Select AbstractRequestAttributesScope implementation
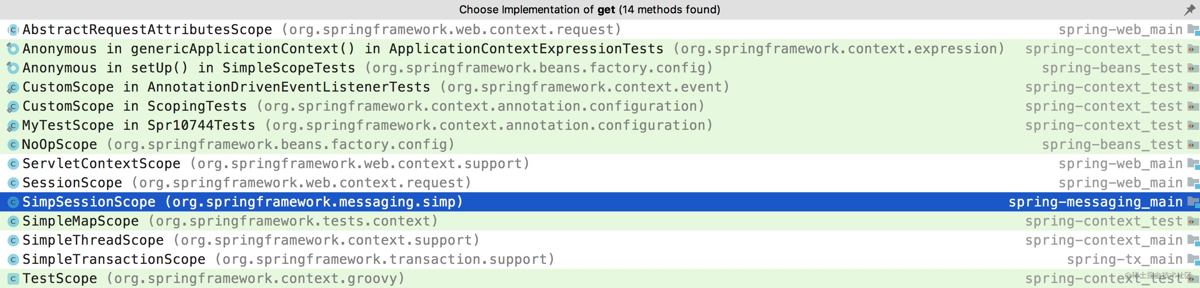1200x288 pixels. 600,30
